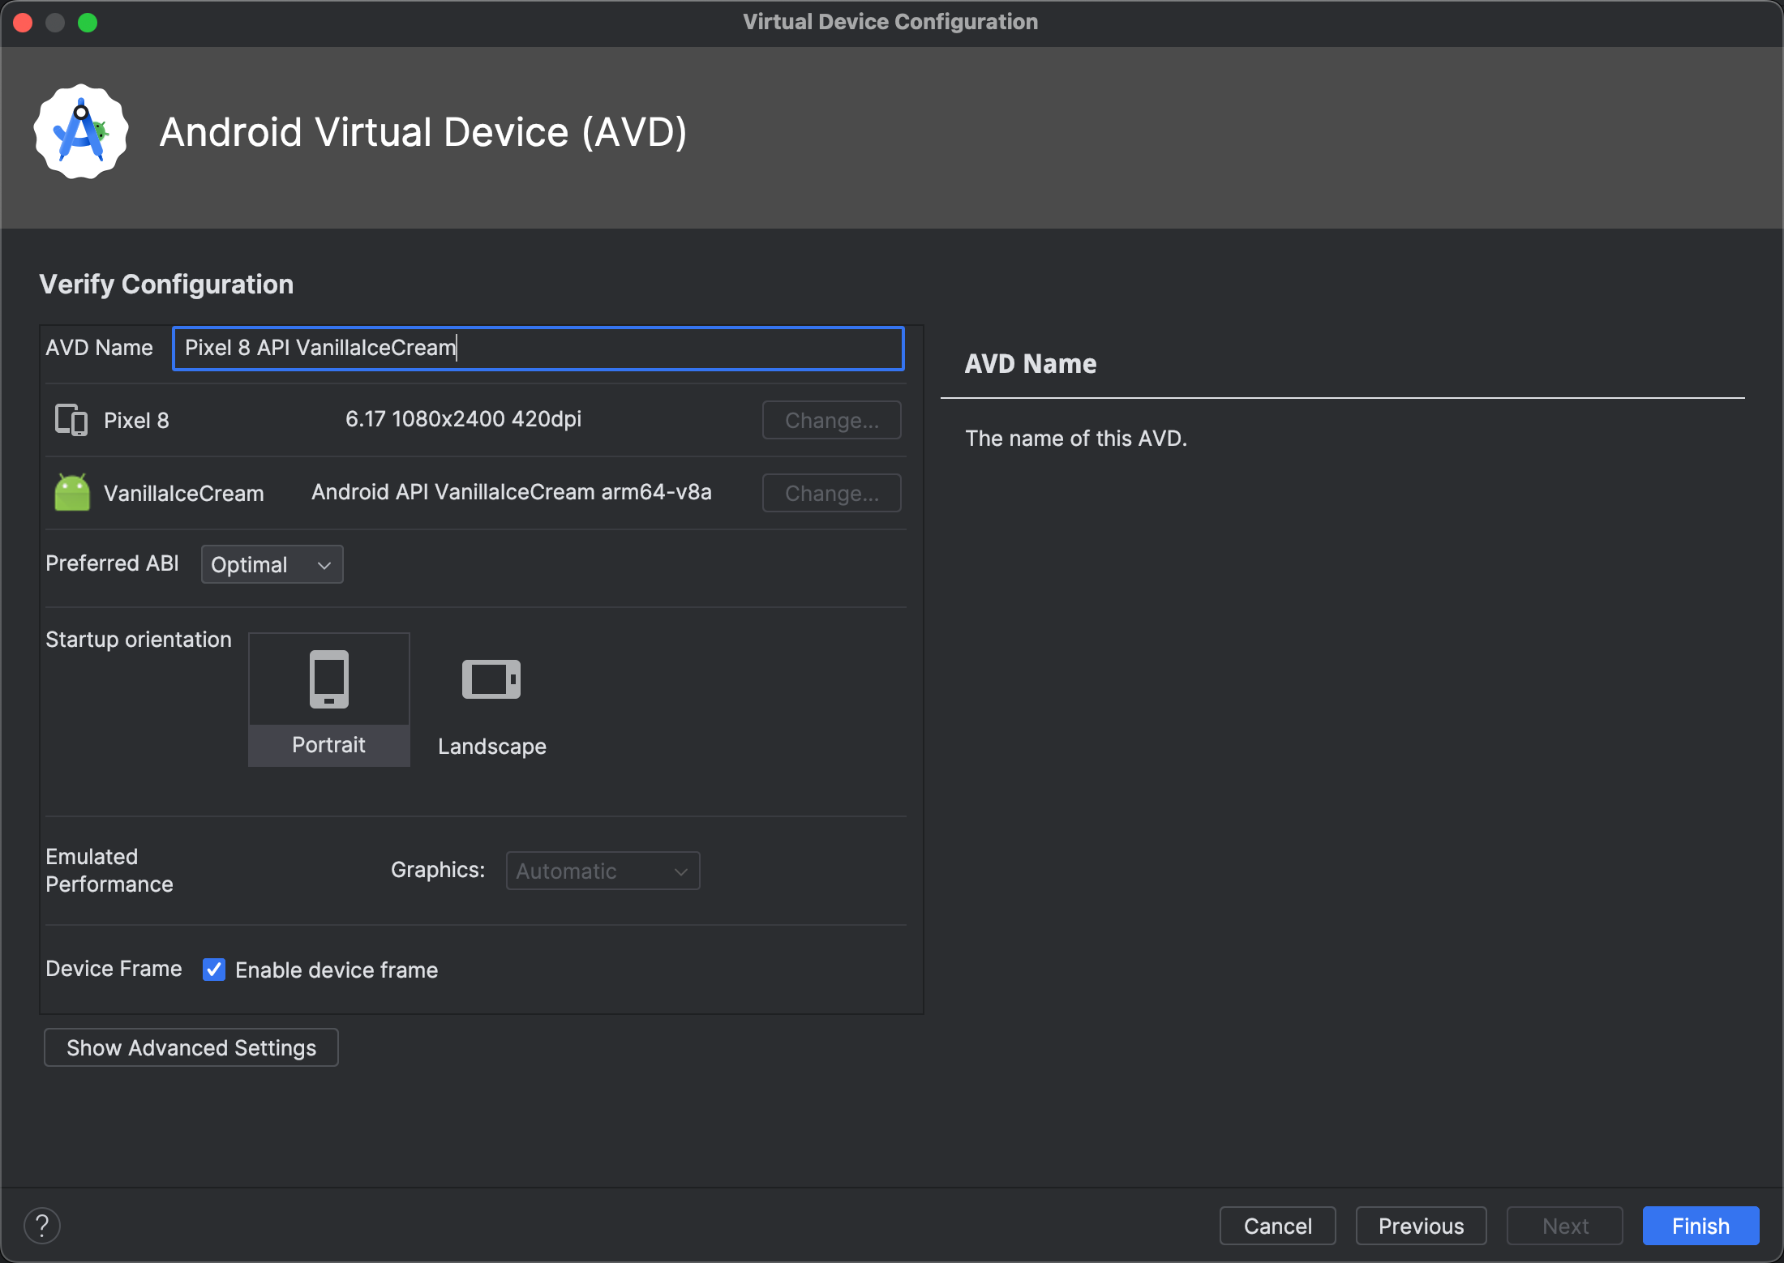Click the green maximize window button
Screen dimensions: 1784x1263
pos(88,23)
